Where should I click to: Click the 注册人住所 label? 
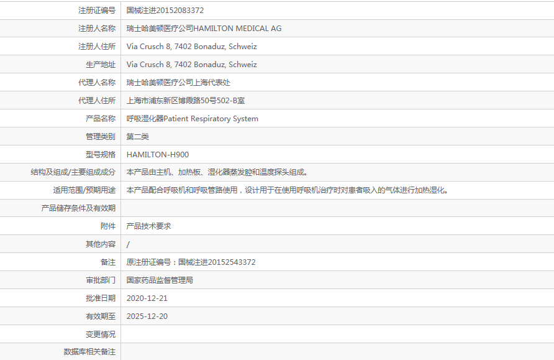[97, 47]
